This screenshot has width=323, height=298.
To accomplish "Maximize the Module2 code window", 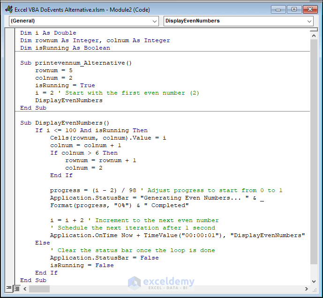I will coord(294,9).
